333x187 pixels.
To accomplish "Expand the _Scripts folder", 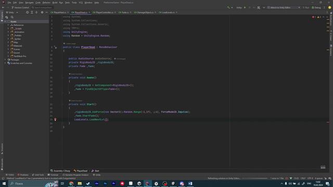I will [8, 29].
